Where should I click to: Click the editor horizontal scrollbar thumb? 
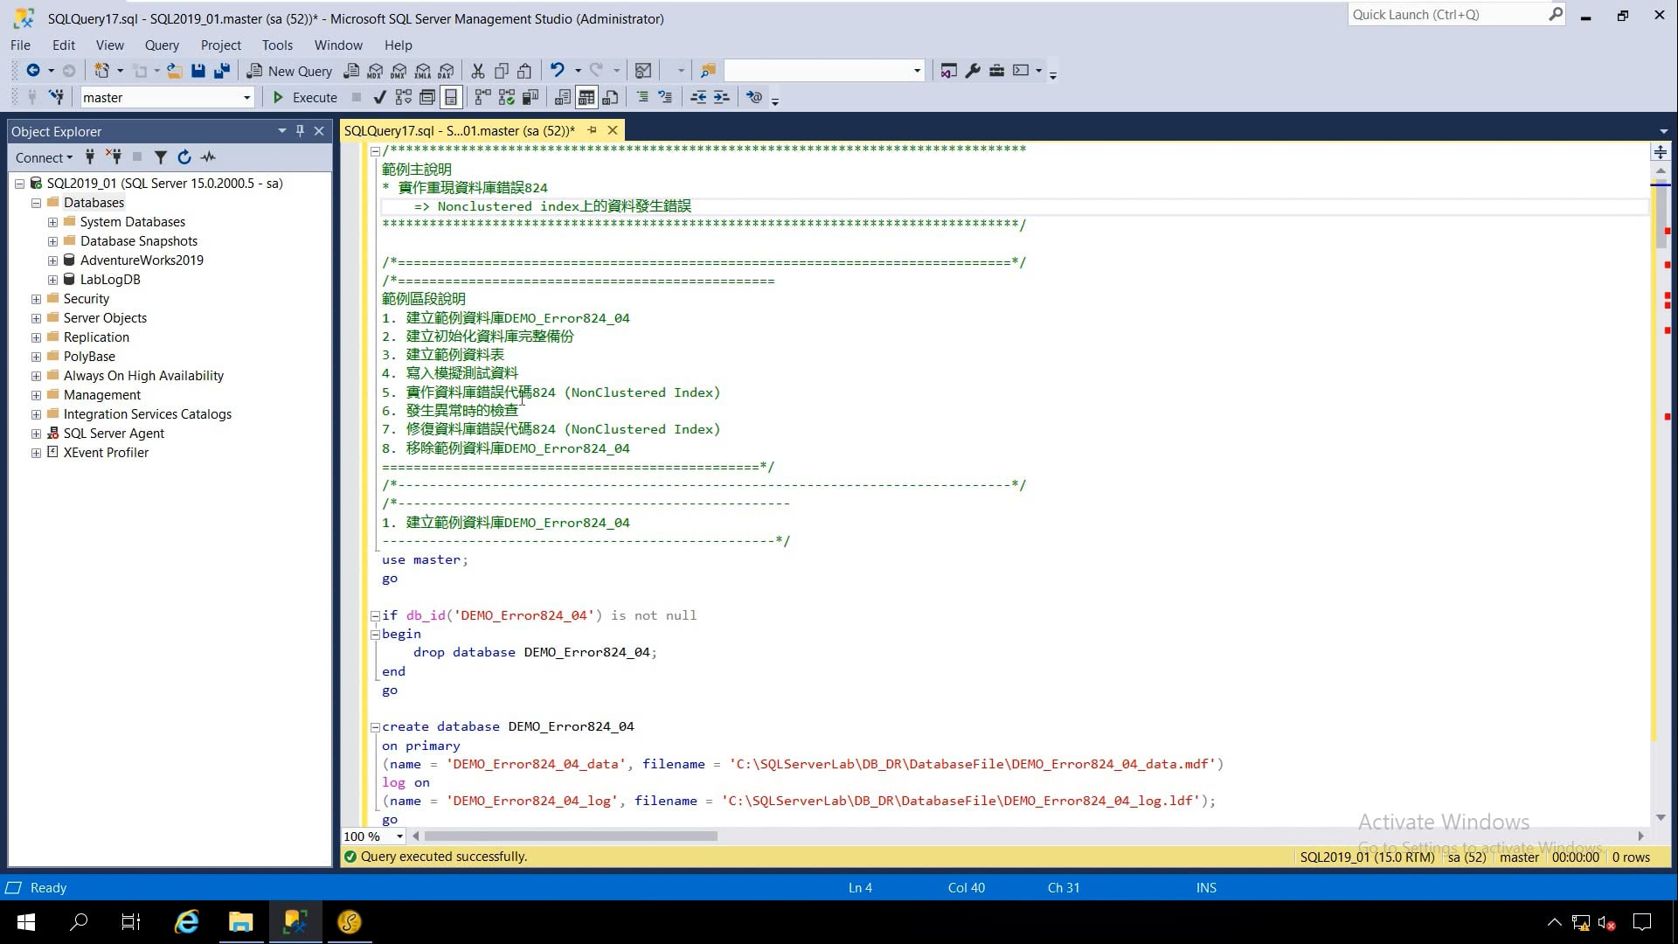(x=570, y=836)
